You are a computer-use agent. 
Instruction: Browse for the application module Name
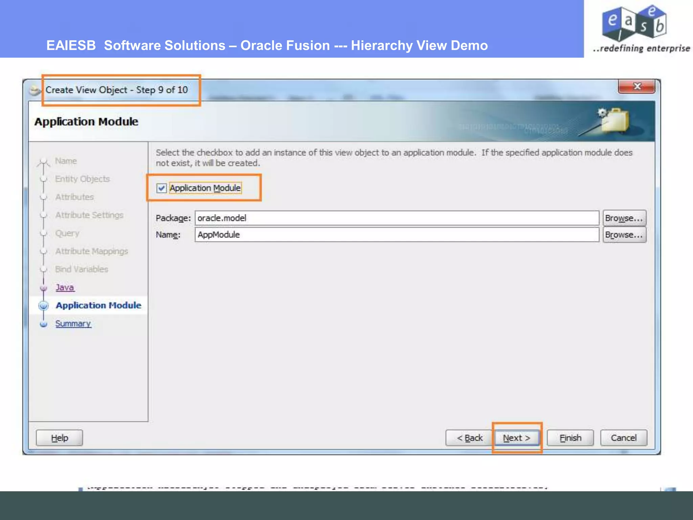click(624, 235)
